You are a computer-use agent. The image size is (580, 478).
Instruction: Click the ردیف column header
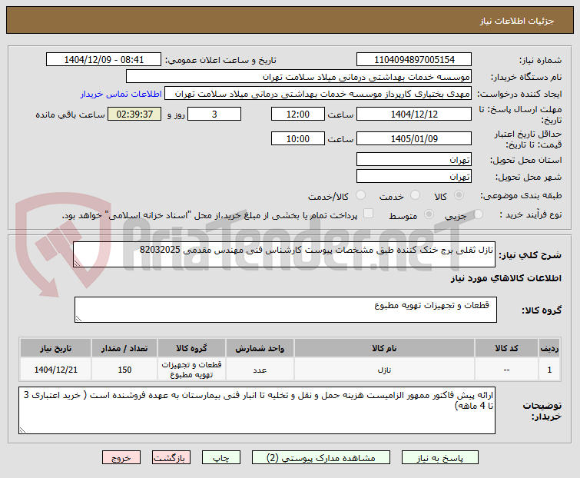(549, 348)
